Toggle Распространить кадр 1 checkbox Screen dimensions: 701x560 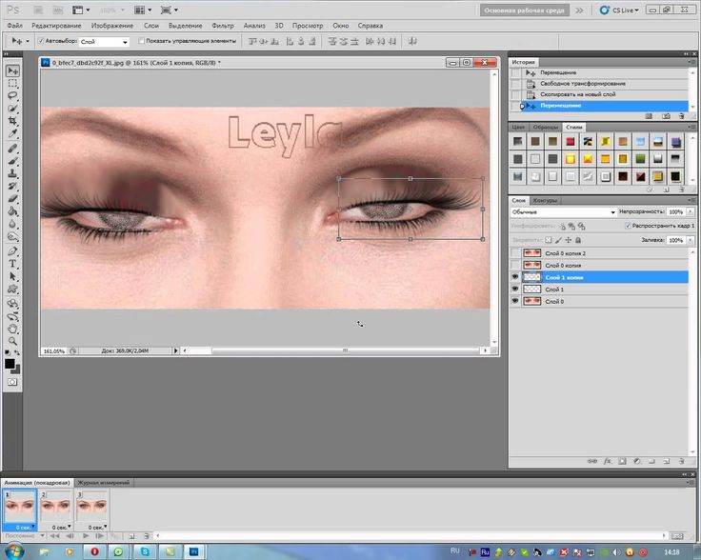[x=628, y=226]
